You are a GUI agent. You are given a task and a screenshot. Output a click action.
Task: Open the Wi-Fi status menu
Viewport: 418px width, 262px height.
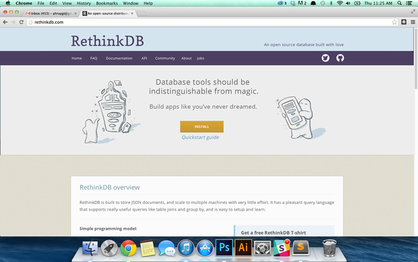[x=340, y=3]
